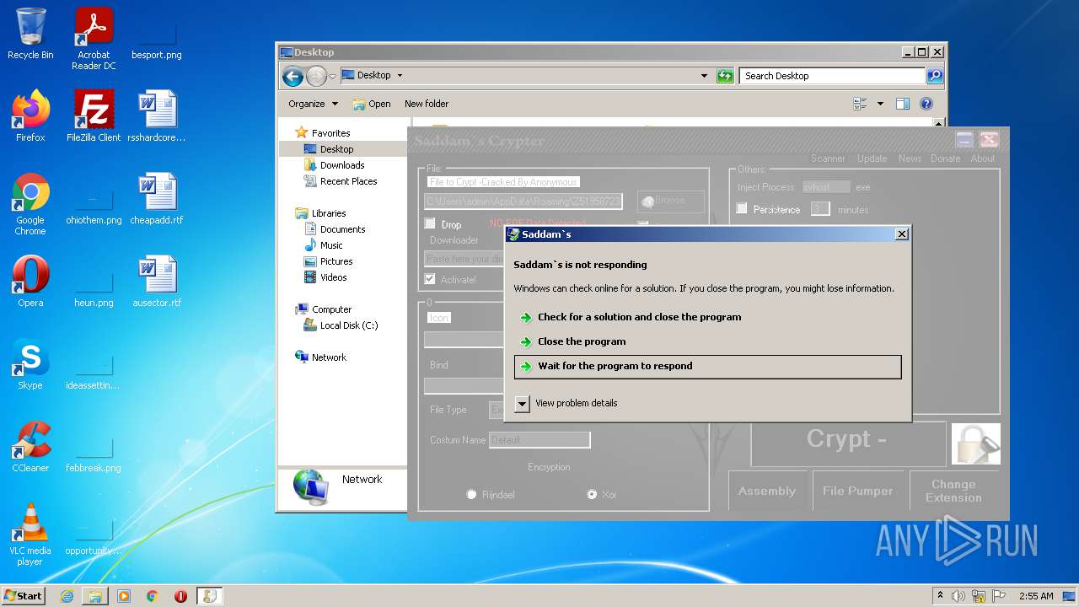Screen dimensions: 1079x607
Task: Click New folder in the Explorer toolbar
Action: coord(427,104)
